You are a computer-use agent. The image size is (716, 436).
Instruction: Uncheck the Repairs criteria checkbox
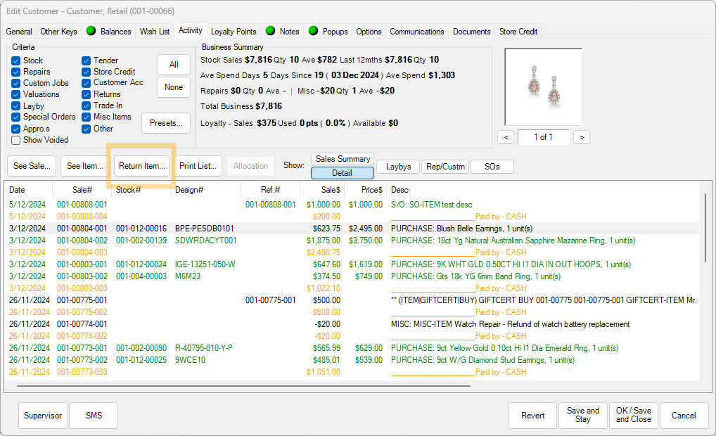click(x=15, y=72)
